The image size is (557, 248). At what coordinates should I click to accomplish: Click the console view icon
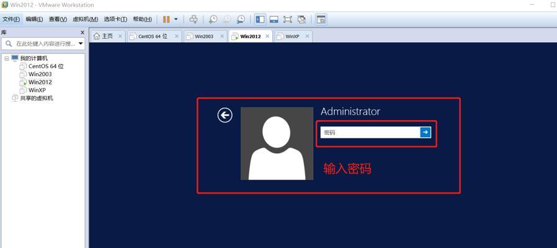[x=321, y=19]
